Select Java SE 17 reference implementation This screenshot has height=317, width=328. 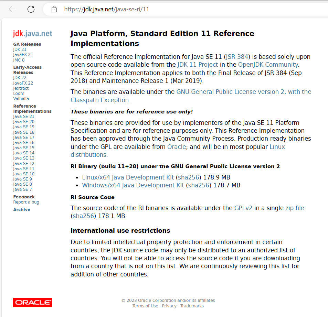[x=24, y=138]
